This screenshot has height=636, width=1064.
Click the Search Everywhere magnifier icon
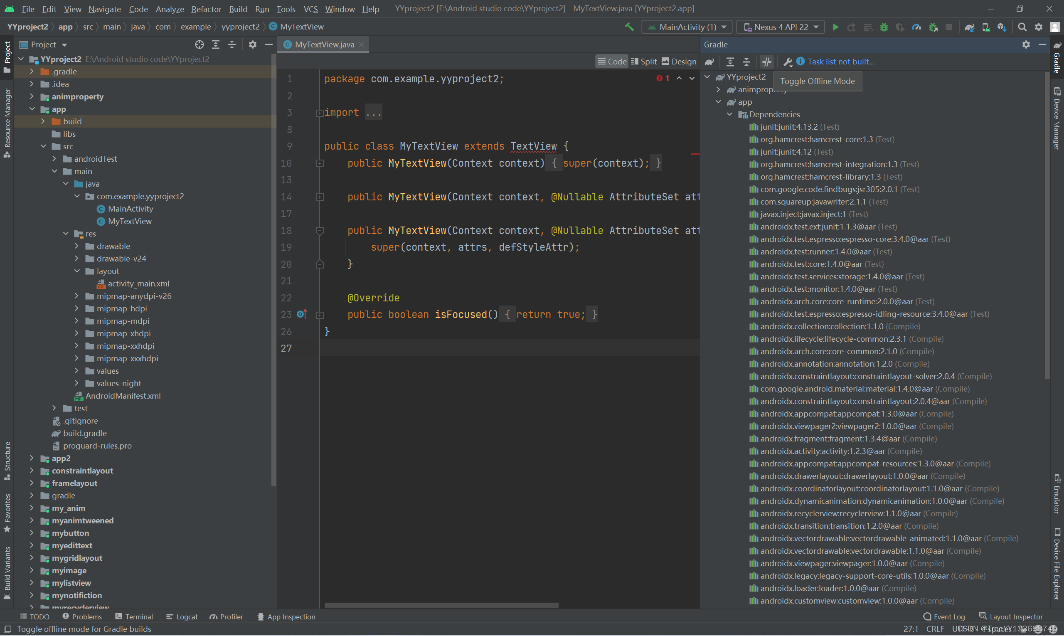pyautogui.click(x=1022, y=27)
